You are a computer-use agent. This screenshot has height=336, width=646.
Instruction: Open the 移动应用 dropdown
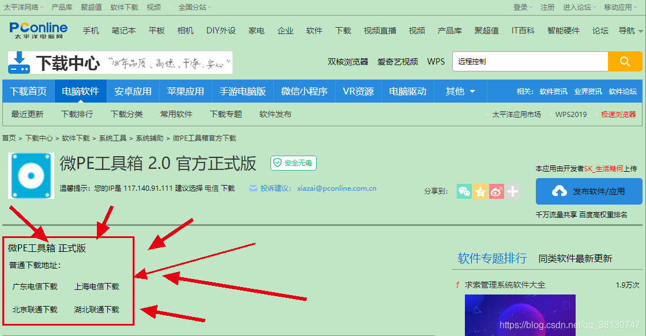(620, 7)
